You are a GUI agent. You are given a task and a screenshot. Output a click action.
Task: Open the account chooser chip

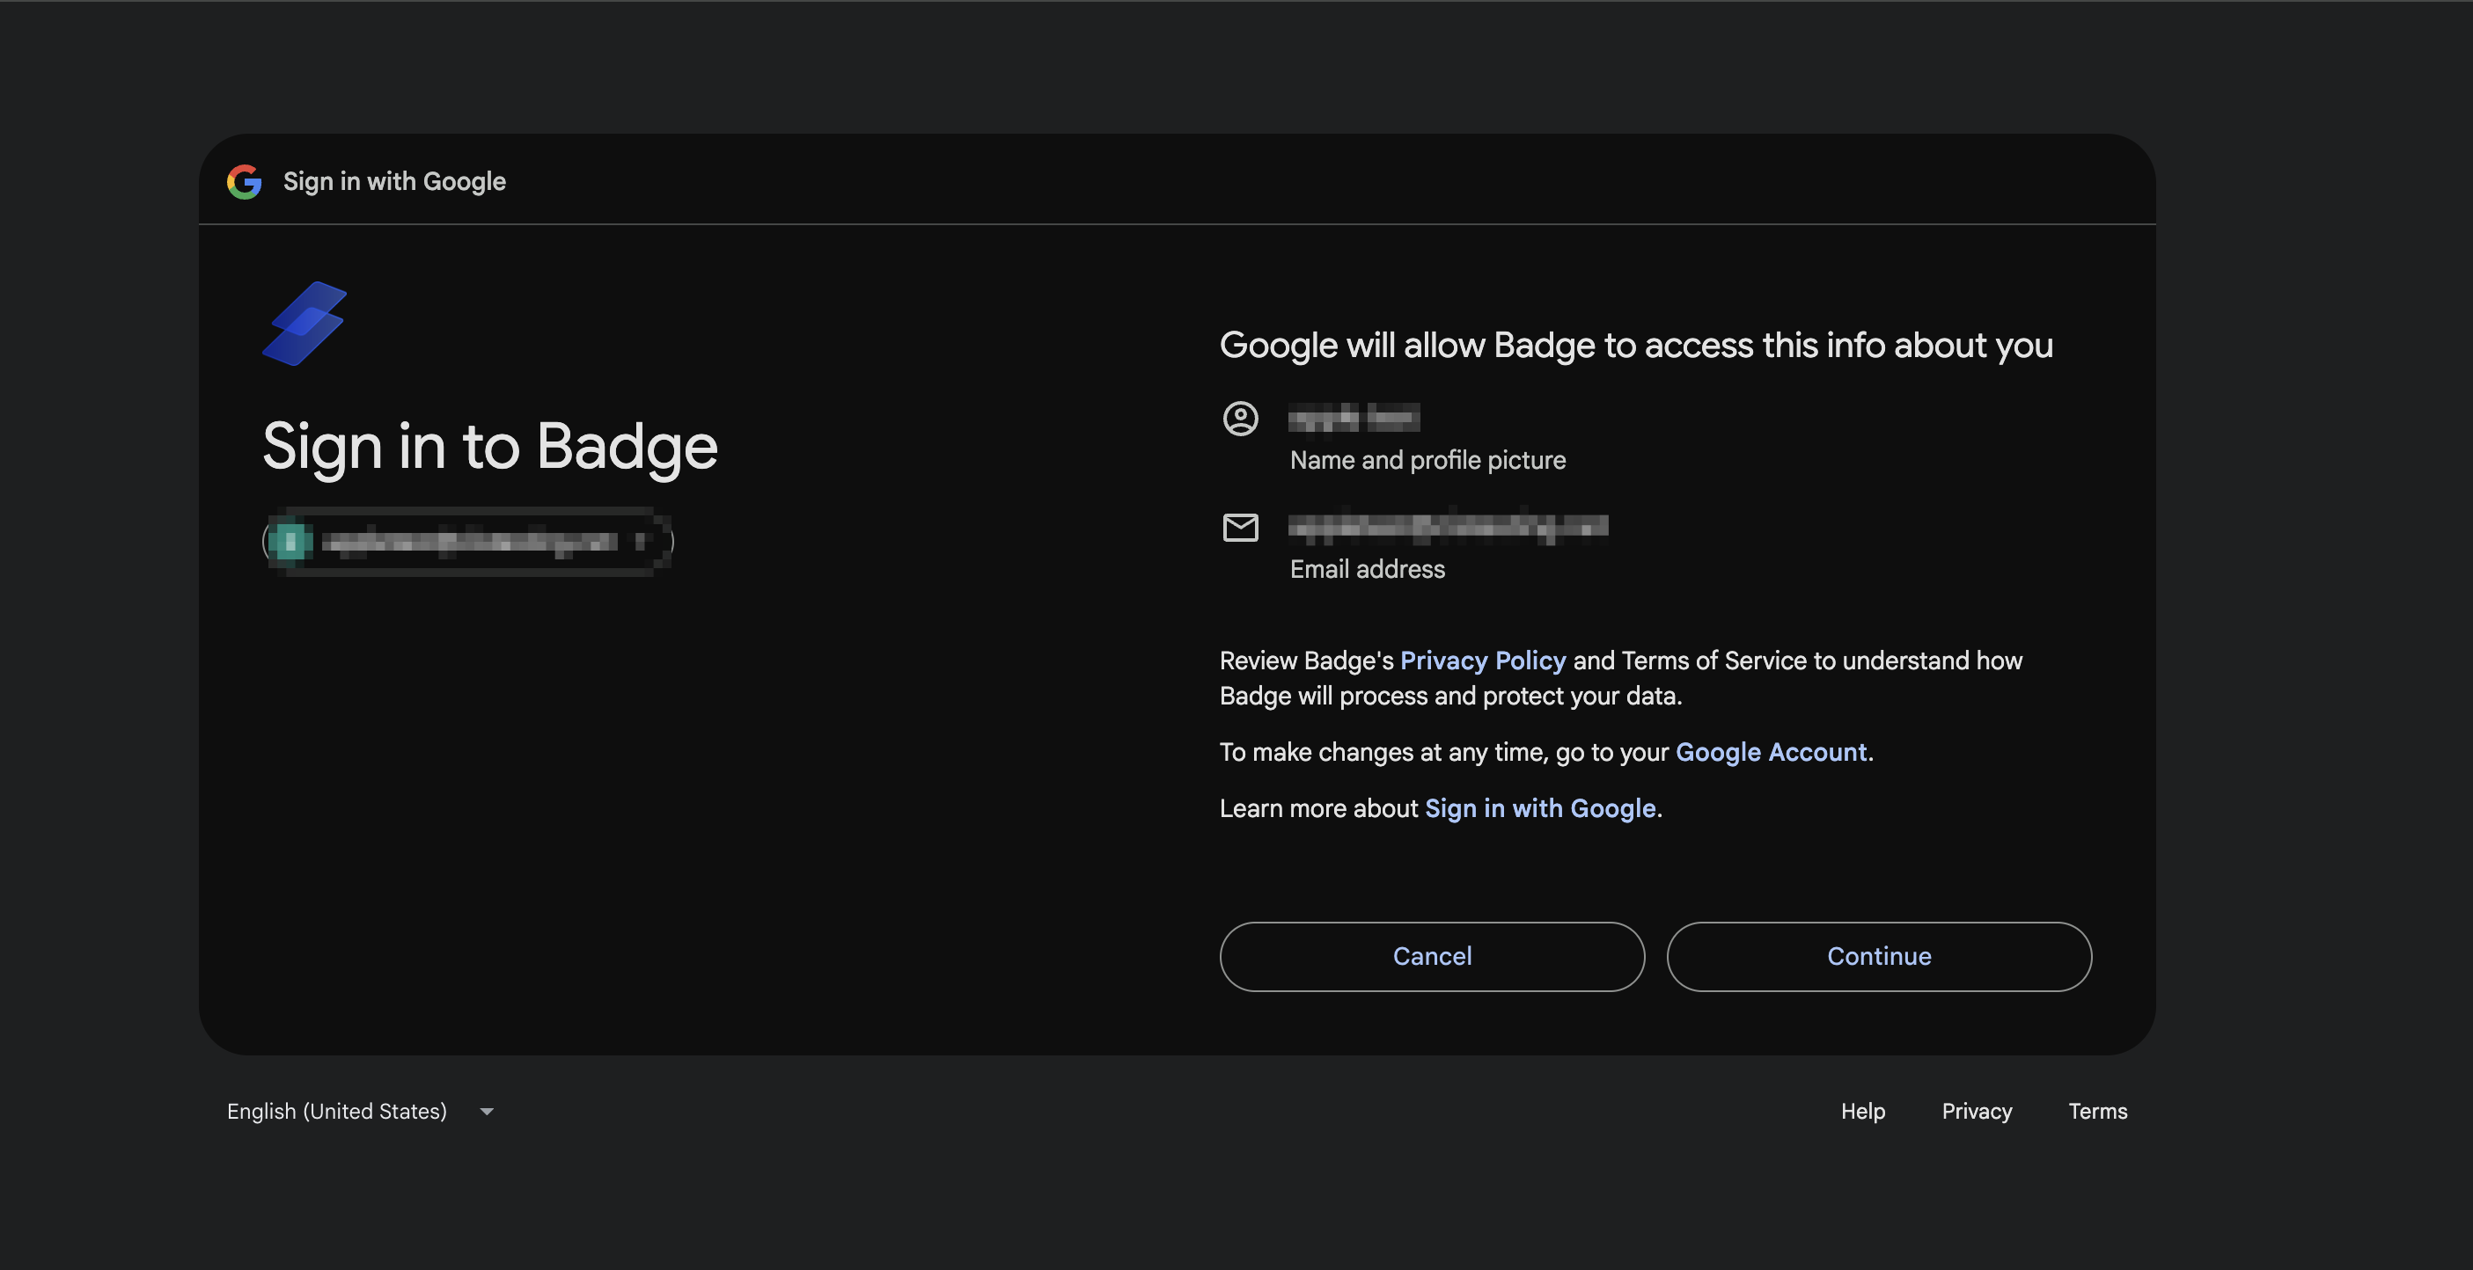click(467, 542)
